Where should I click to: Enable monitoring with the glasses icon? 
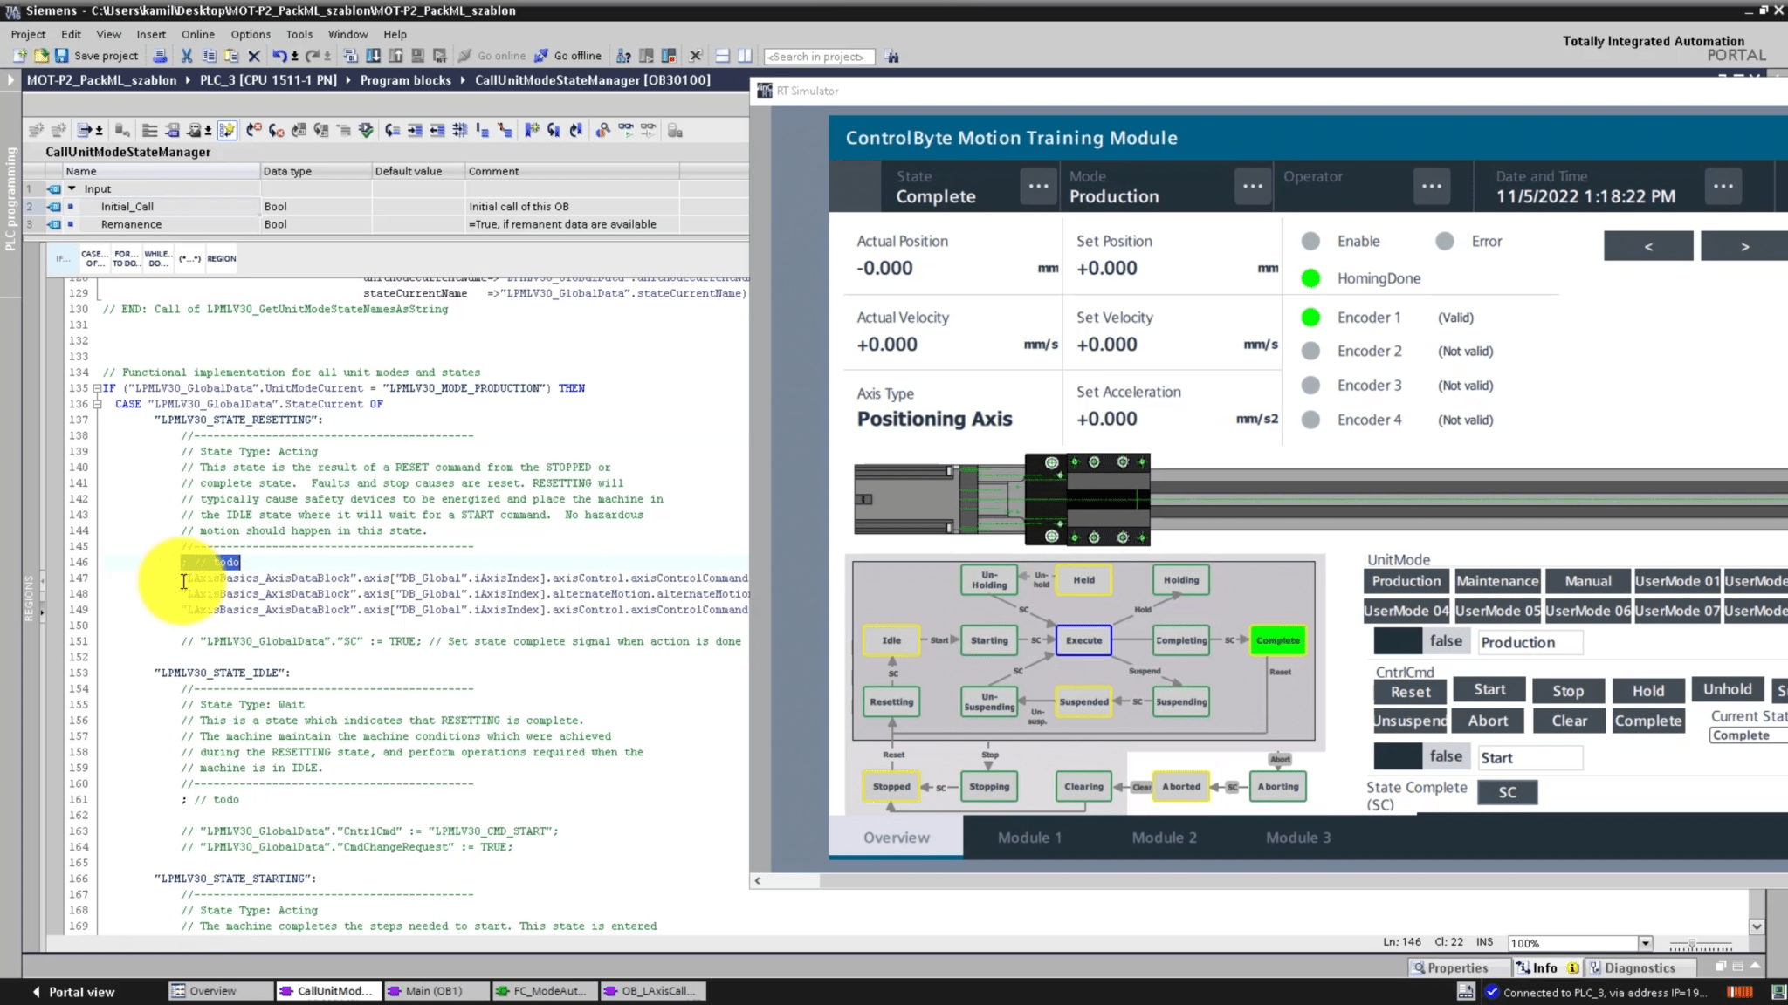(627, 130)
